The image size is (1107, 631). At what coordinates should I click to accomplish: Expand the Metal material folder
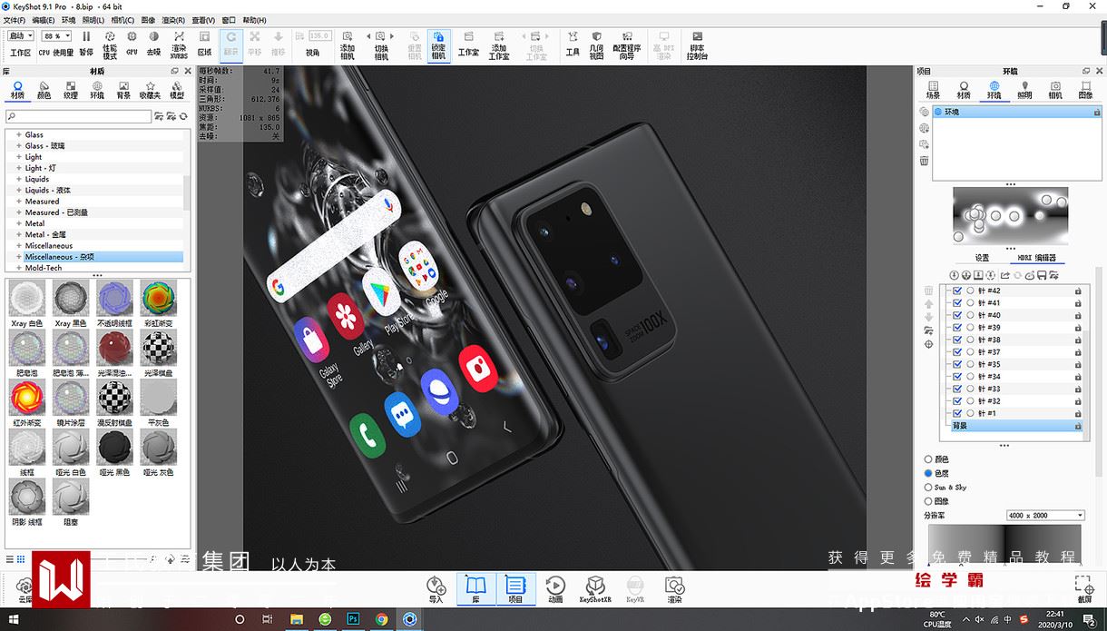point(18,223)
